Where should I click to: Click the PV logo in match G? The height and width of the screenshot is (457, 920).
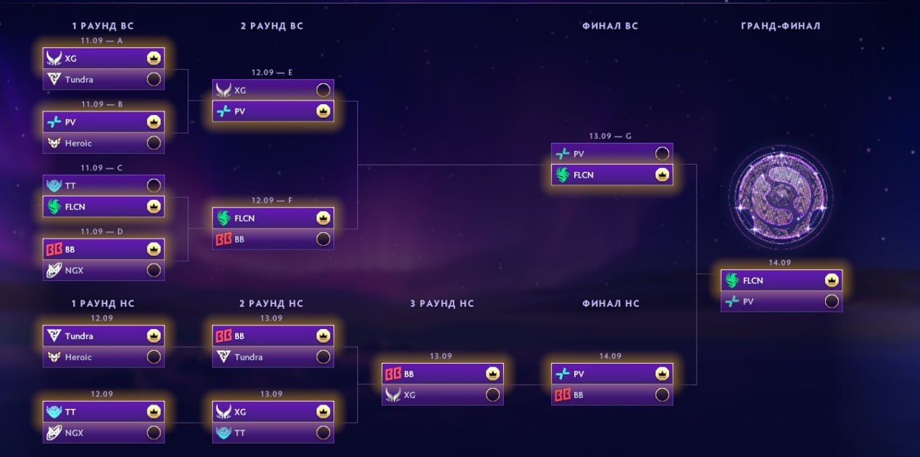[563, 154]
